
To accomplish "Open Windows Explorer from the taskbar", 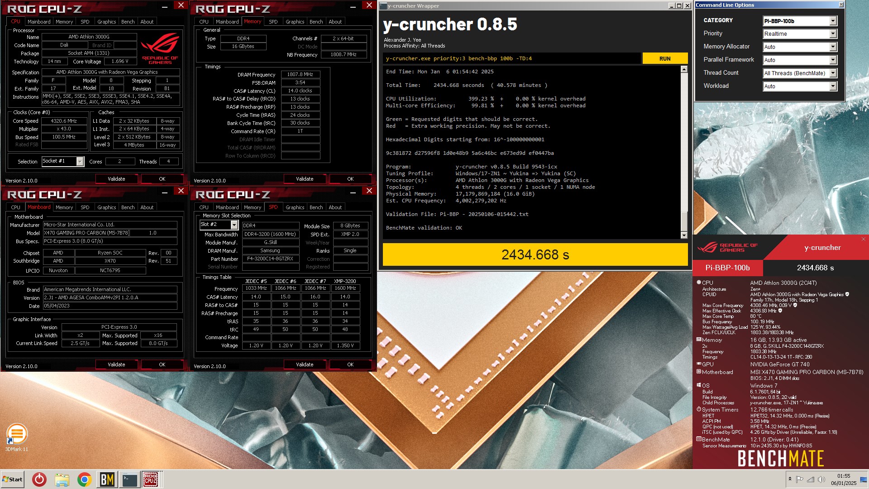I will pyautogui.click(x=62, y=479).
